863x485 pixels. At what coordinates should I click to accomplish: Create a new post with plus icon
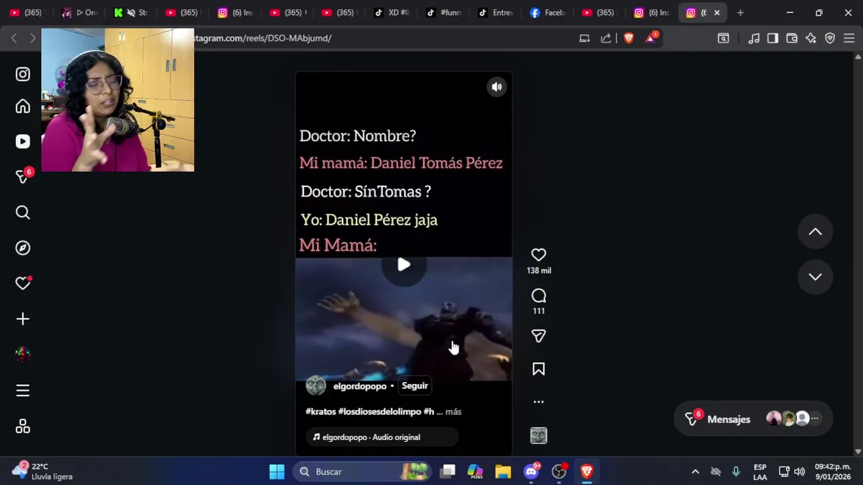point(23,319)
